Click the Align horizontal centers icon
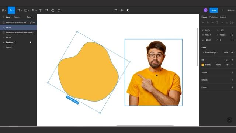 [x=208, y=23]
